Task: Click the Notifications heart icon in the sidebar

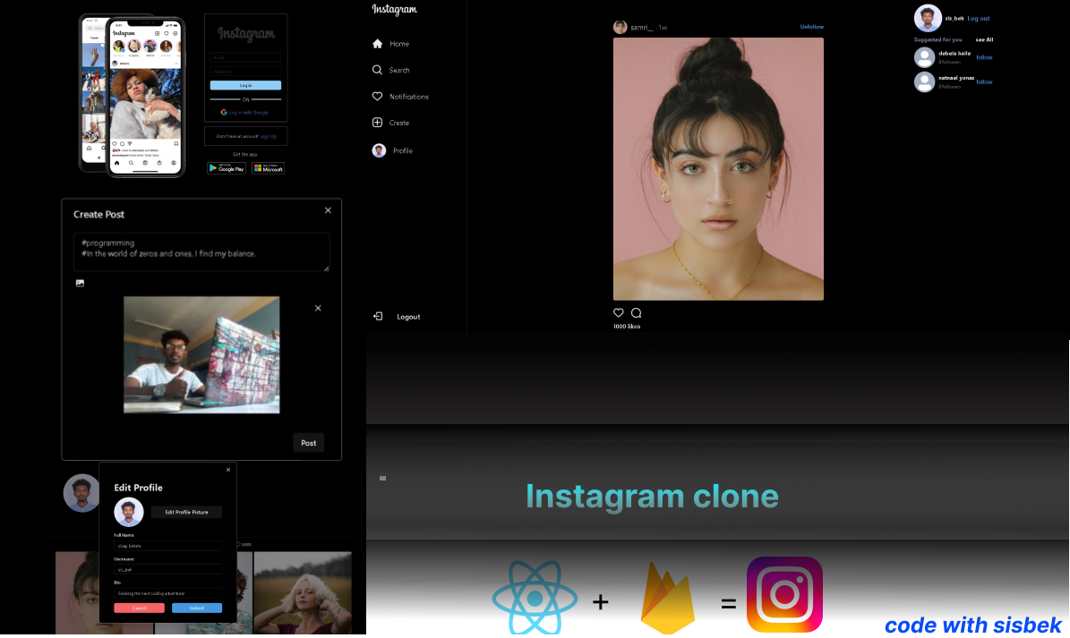Action: (x=377, y=96)
